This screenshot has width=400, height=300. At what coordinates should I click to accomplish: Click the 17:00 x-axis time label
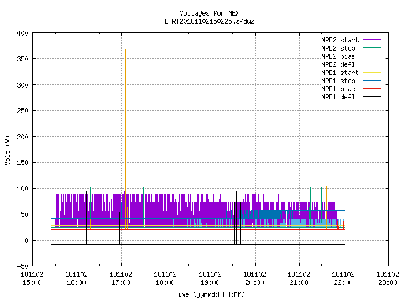pos(121,282)
